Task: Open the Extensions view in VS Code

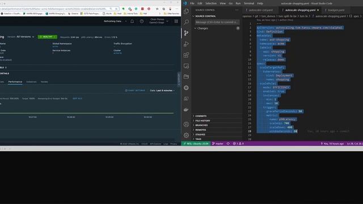Action: tap(186, 55)
